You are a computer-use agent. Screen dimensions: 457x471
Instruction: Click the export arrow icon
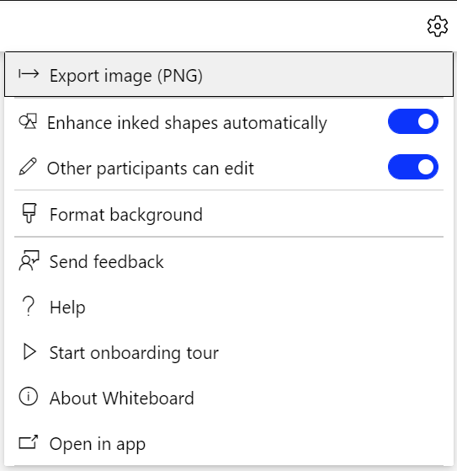29,74
